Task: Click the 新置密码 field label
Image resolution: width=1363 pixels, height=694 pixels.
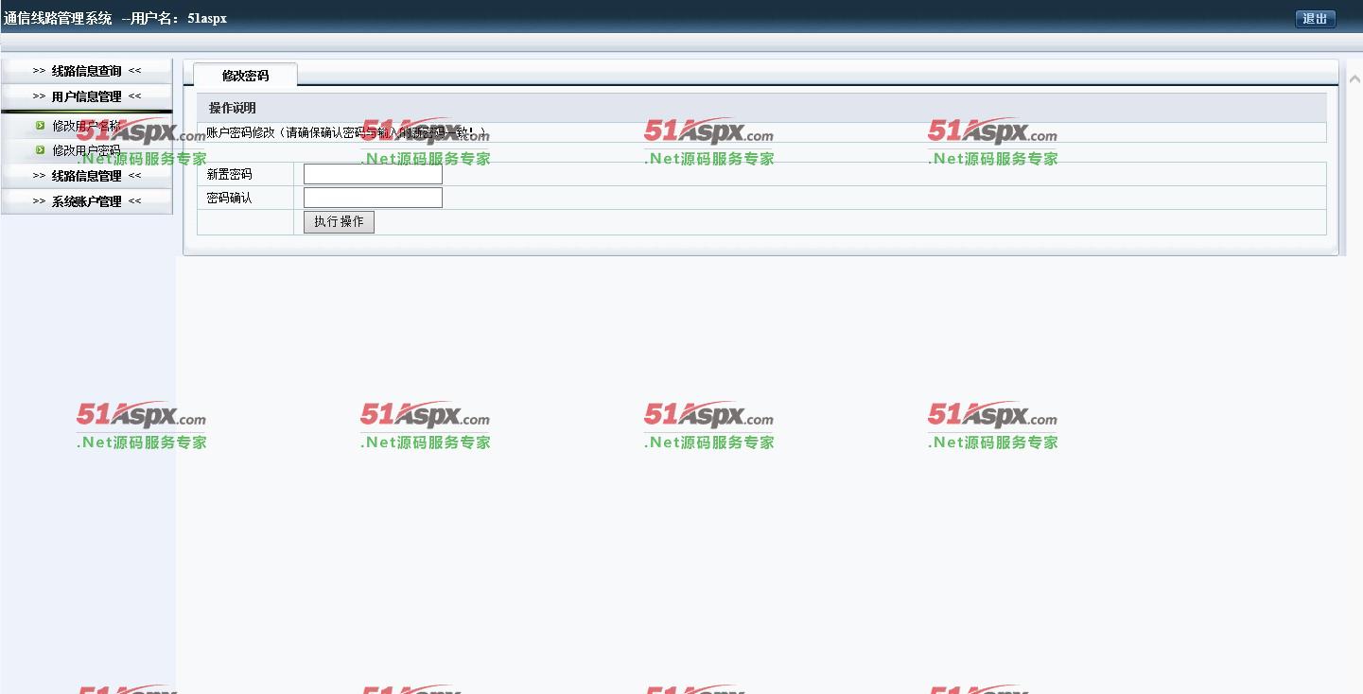Action: 230,174
